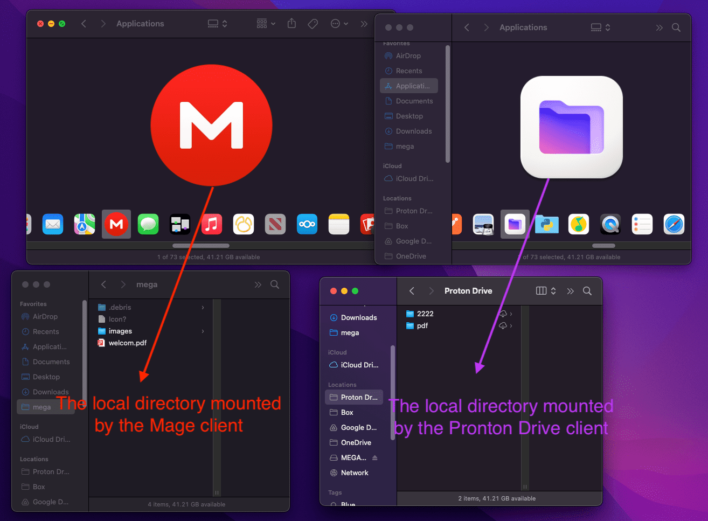Select the Proton Drive app icon in icon row

coord(515,224)
